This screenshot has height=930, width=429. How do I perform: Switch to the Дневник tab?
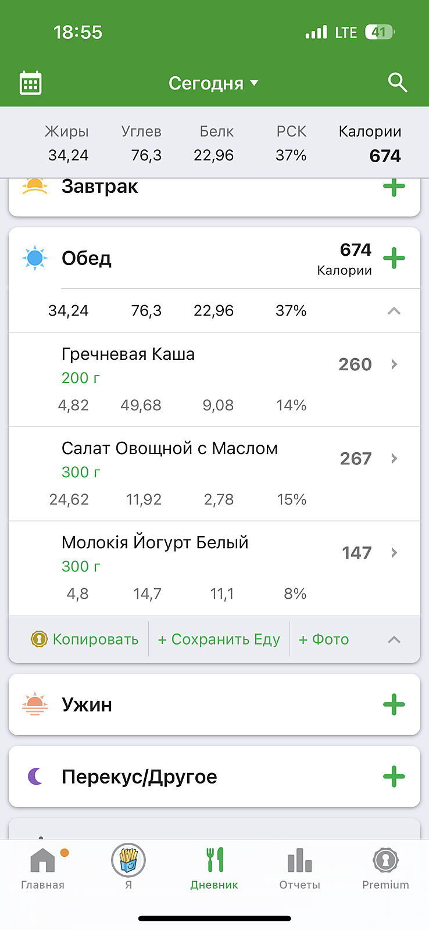[x=214, y=868]
